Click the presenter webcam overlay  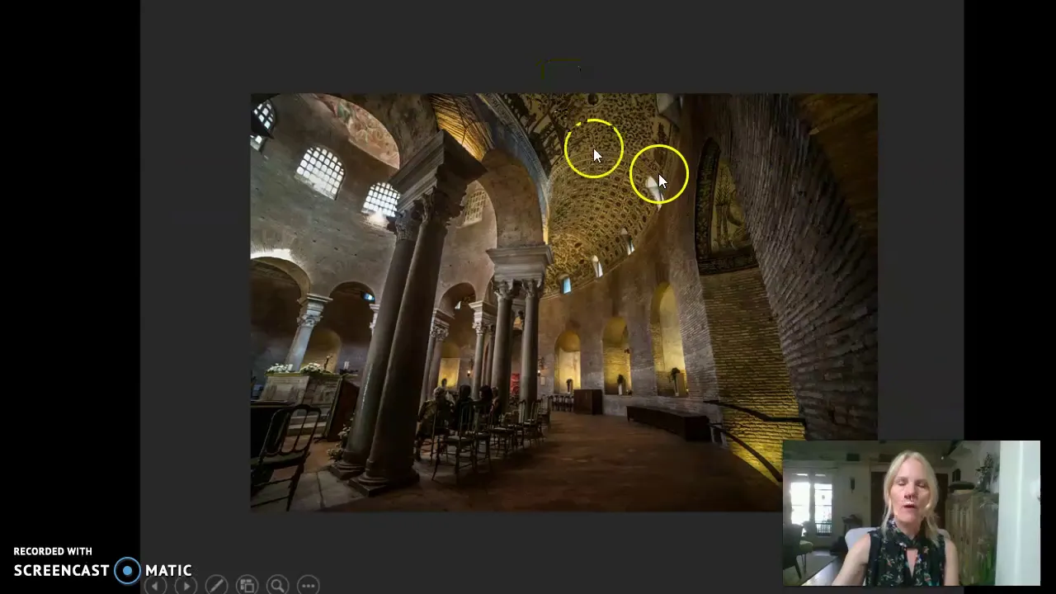912,513
